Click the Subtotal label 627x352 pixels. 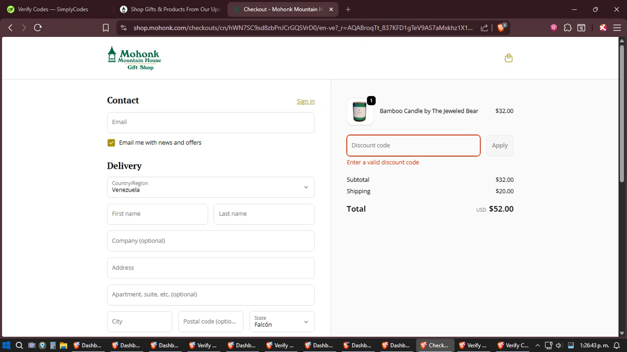[358, 180]
